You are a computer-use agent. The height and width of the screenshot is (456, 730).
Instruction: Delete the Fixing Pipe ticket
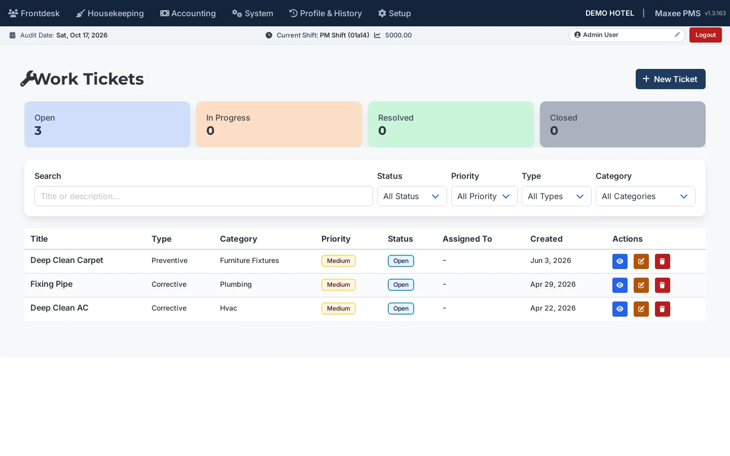coord(663,285)
